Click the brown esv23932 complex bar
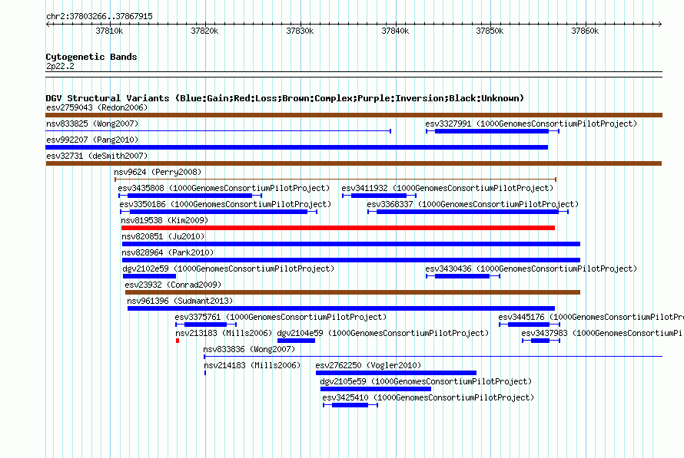The width and height of the screenshot is (684, 458). pos(353,292)
